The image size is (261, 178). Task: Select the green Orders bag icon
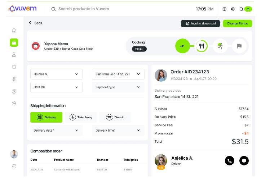[x=14, y=43]
